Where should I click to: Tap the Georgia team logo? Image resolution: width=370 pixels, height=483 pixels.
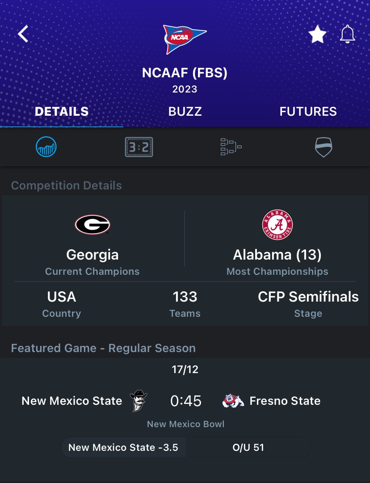coord(92,225)
